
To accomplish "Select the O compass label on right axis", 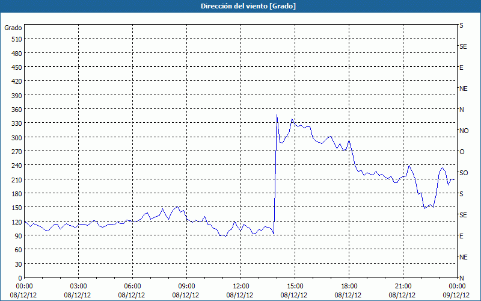I will pos(462,152).
